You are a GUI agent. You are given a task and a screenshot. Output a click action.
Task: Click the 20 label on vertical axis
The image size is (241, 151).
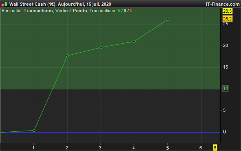(226, 45)
